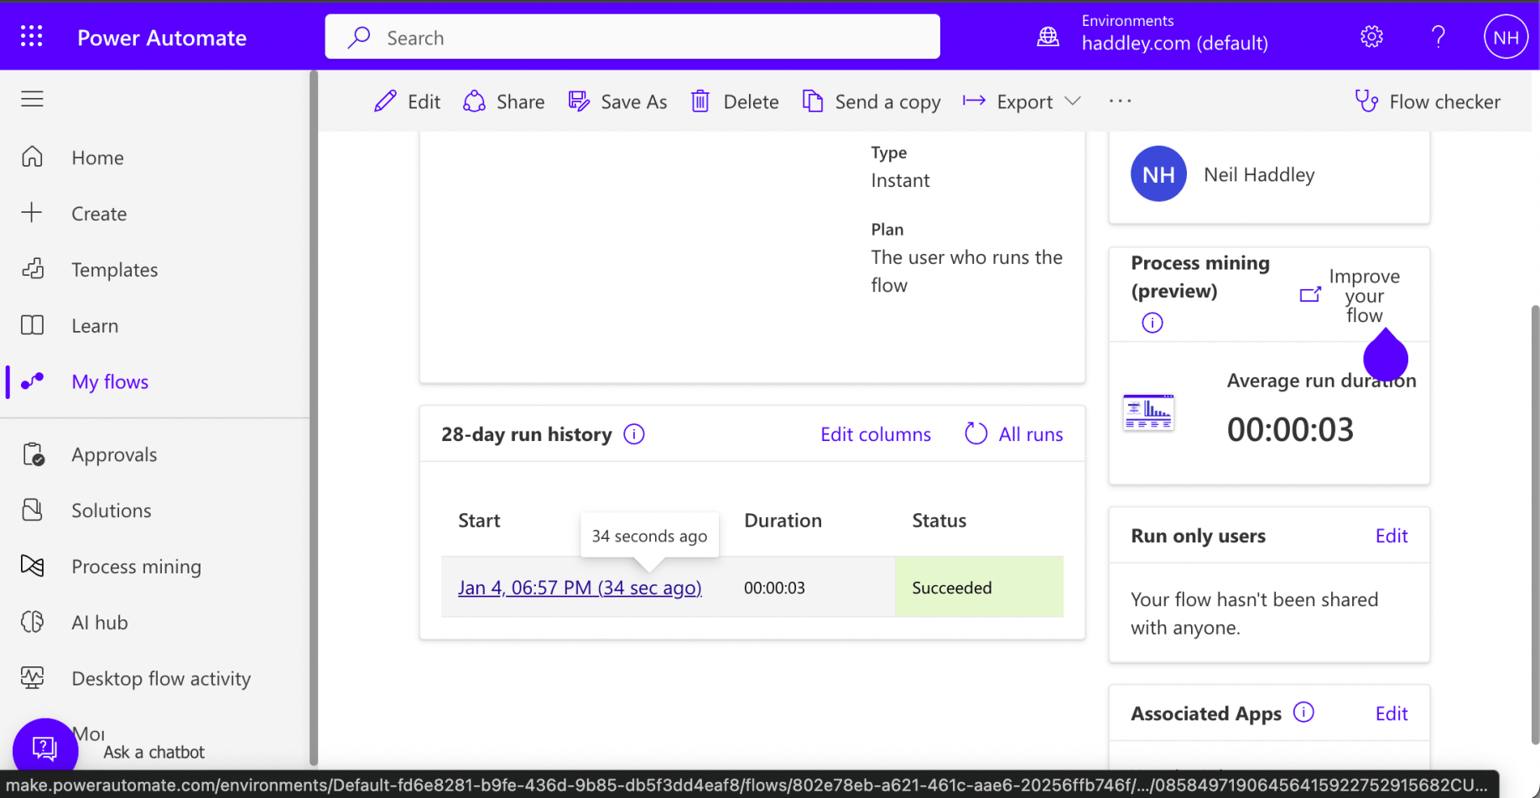Click into the Search box

[x=632, y=37]
